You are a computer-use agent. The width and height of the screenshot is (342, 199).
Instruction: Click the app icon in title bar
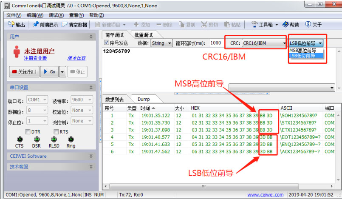(x=7, y=6)
